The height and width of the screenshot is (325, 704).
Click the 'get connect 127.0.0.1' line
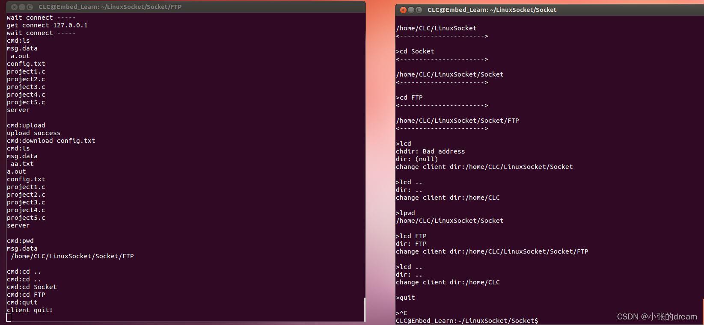tap(47, 25)
